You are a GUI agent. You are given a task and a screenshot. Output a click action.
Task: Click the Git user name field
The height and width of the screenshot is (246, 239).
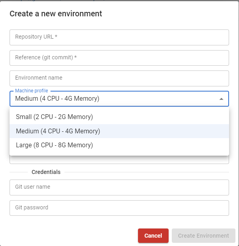pyautogui.click(x=119, y=187)
